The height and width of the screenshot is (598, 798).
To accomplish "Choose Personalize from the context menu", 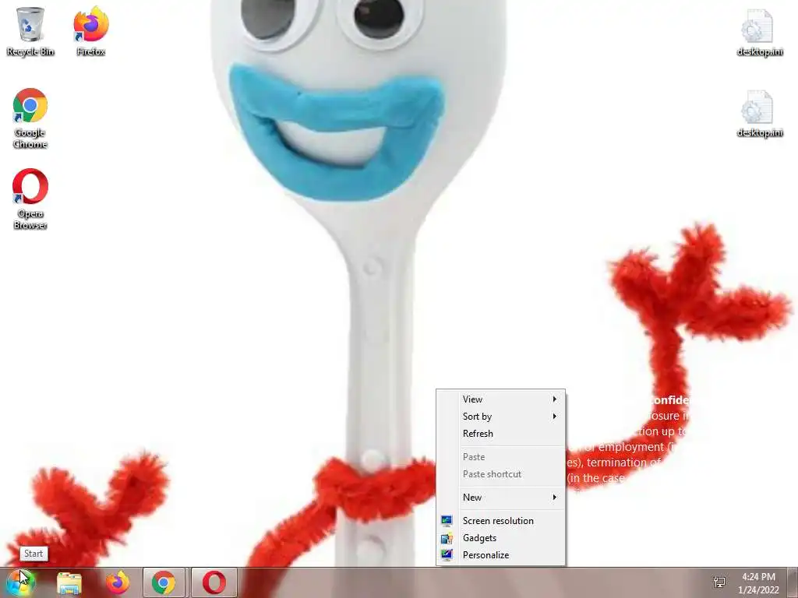I will click(501, 554).
